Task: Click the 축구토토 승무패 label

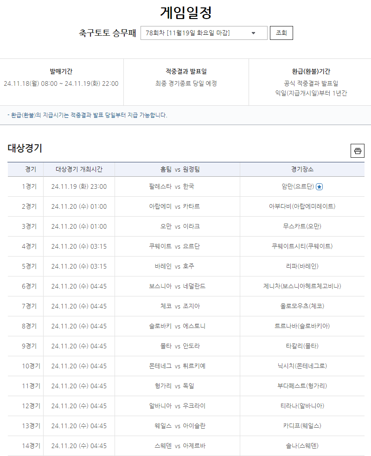Action: click(x=107, y=33)
